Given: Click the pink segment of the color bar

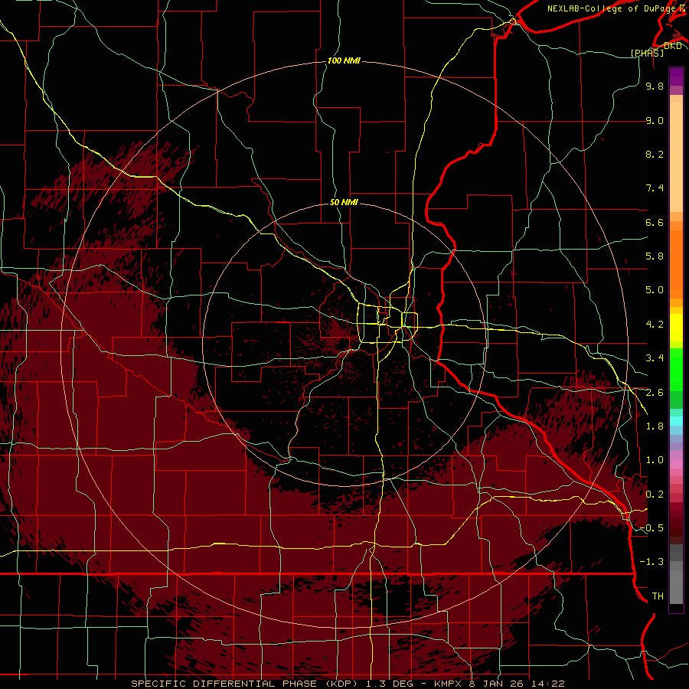Looking at the screenshot, I should 676,464.
